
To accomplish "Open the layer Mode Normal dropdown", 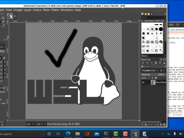I will [x=150, y=71].
